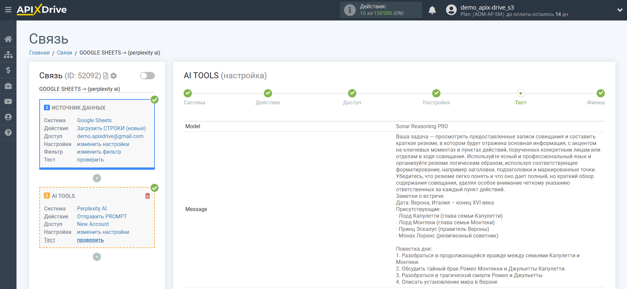Open the Google Sheets system link
Image resolution: width=627 pixels, height=289 pixels.
[94, 121]
